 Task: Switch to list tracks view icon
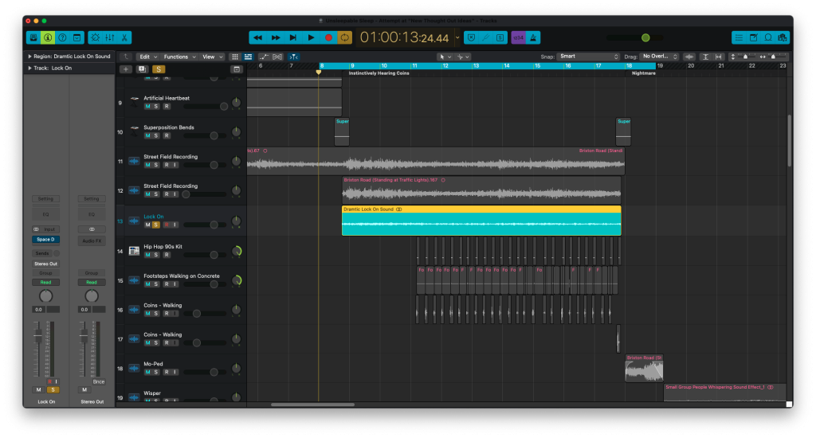(249, 57)
